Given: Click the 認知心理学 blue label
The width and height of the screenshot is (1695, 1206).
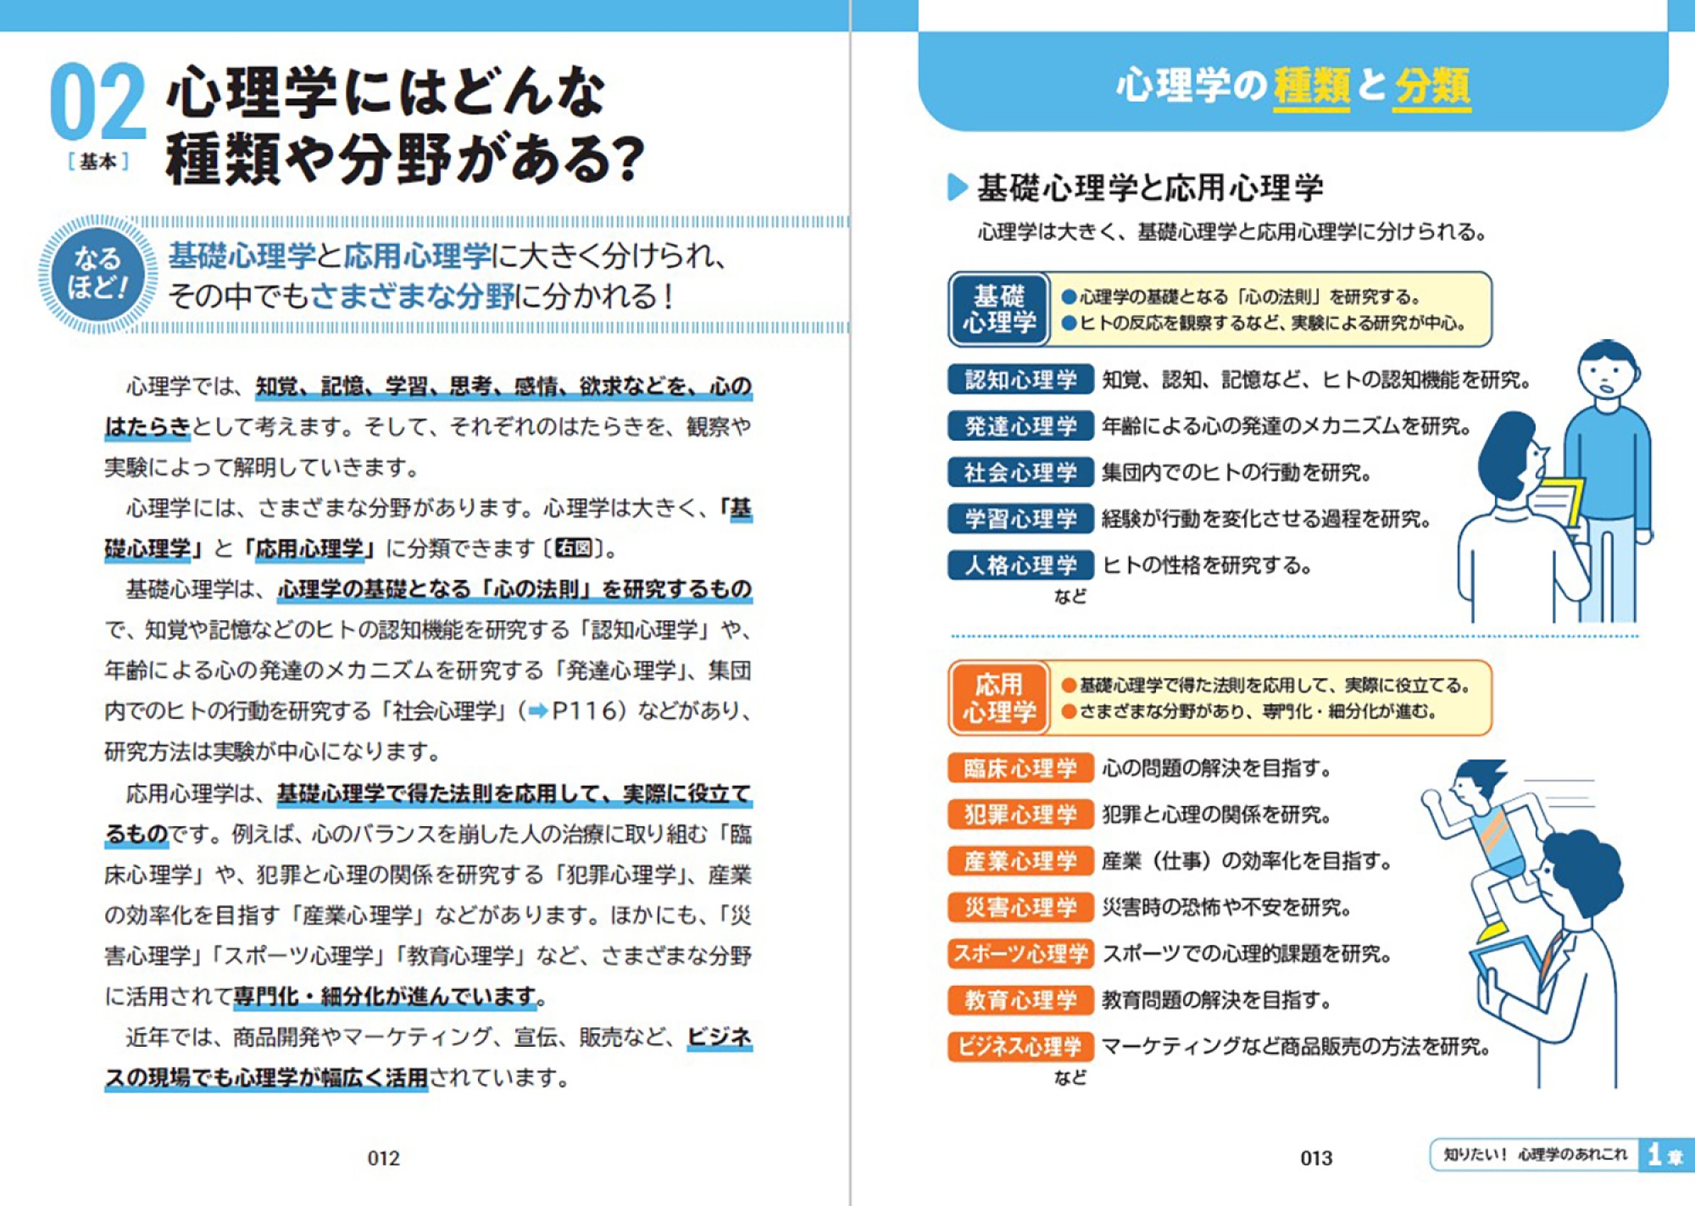Looking at the screenshot, I should (1020, 380).
